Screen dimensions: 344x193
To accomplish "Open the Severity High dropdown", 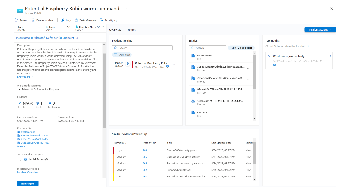I will click(x=39, y=27).
